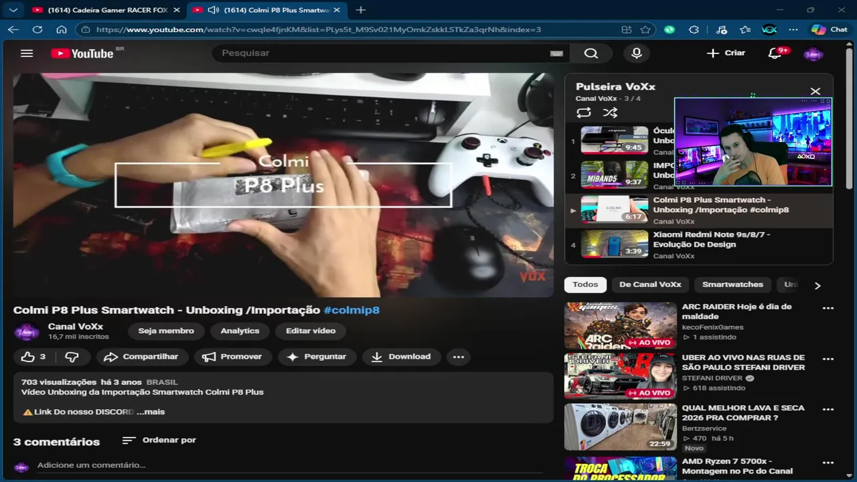
Task: Open the browser extensions puzzle icon
Action: tap(694, 29)
